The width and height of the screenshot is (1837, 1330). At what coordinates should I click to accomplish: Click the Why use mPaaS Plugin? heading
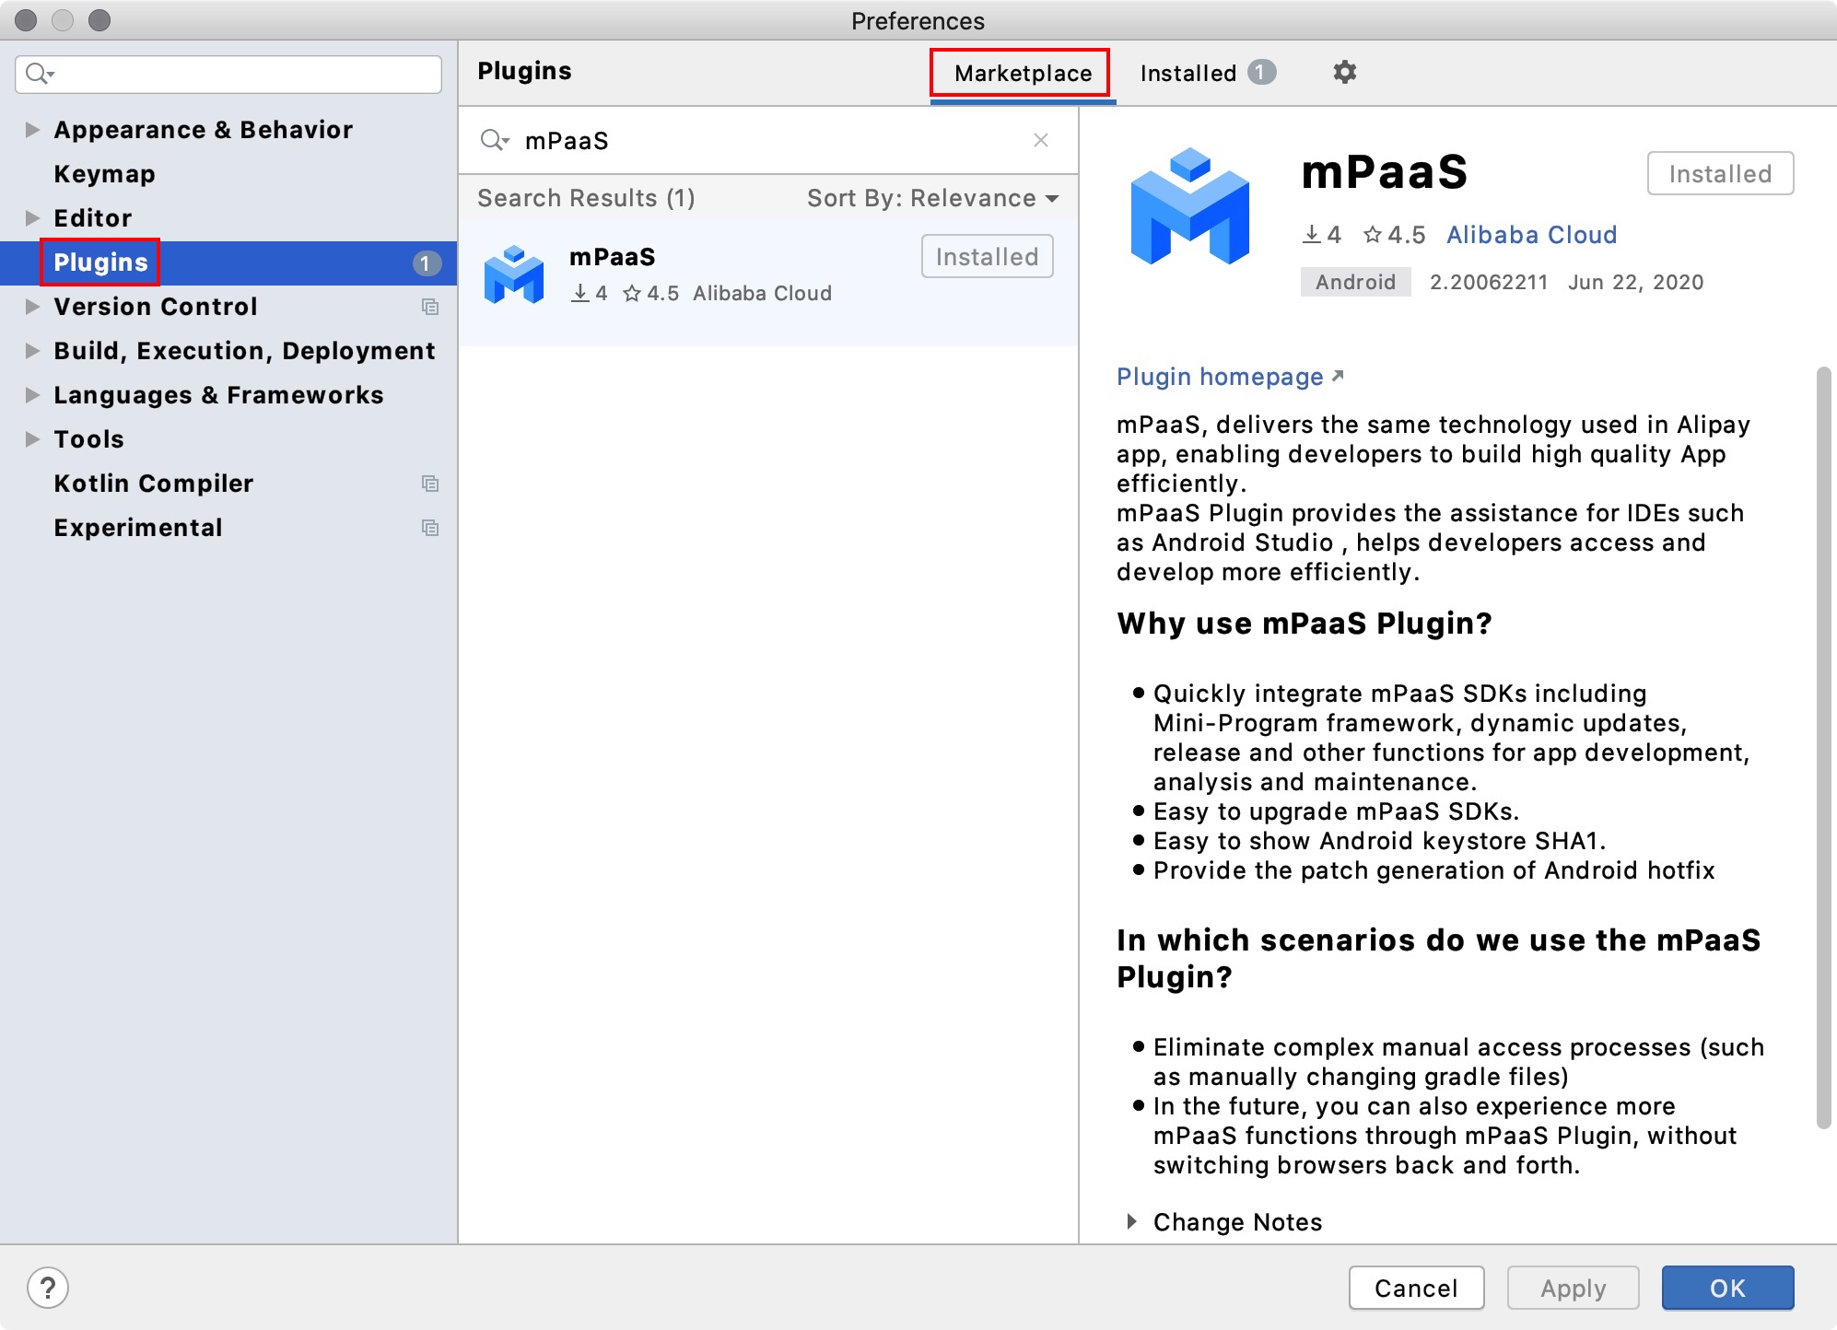[1304, 624]
